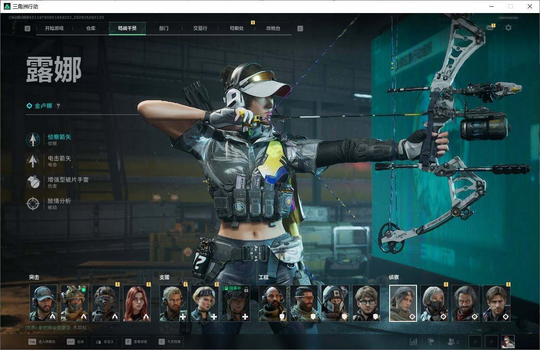540x350 pixels.
Task: Choose the last 侦察 operator portrait
Action: pos(497,303)
